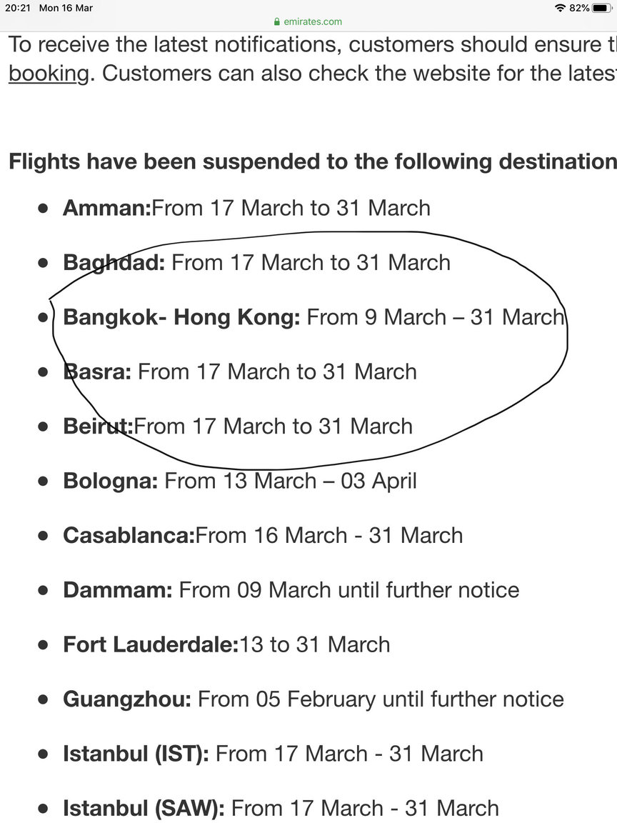The height and width of the screenshot is (823, 617).
Task: Tap the Fort Lauderdale entry
Action: click(226, 644)
